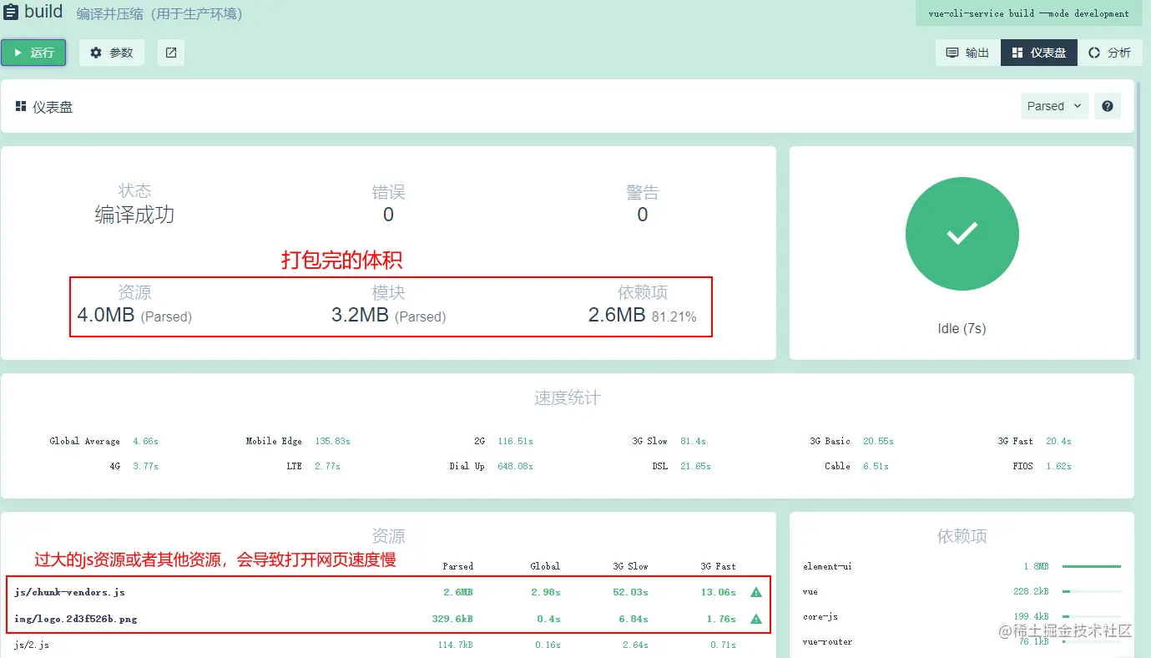Click the Global column header in 资源
The image size is (1151, 658).
545,566
